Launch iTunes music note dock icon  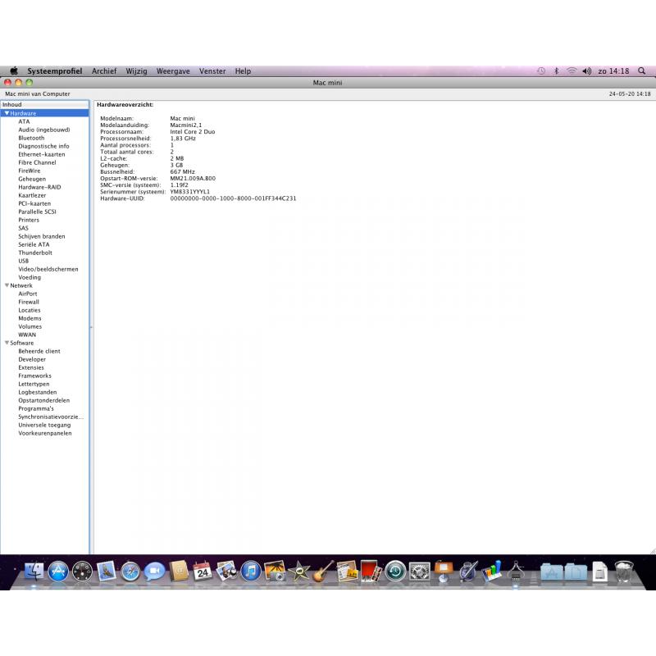[x=251, y=572]
